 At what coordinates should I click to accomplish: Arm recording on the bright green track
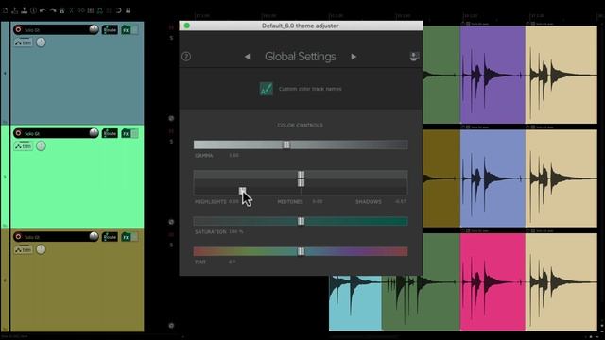point(18,133)
